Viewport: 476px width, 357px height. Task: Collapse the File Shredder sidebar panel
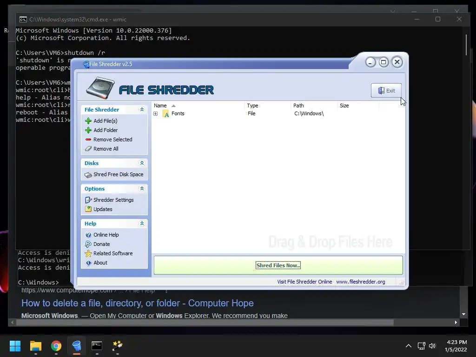(x=142, y=110)
